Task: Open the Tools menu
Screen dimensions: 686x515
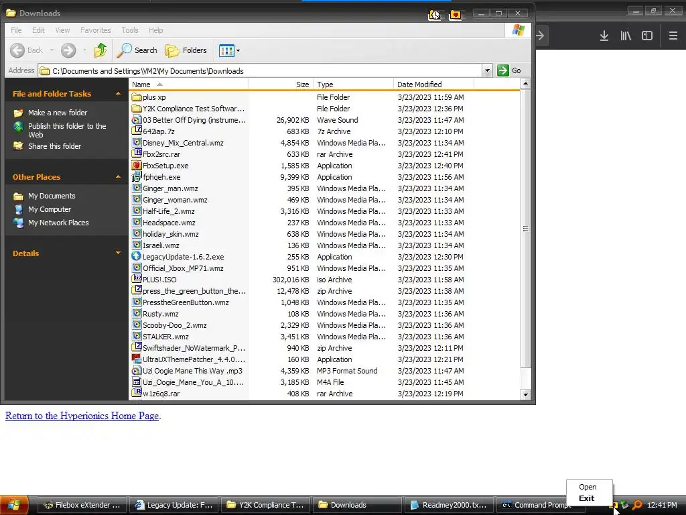Action: point(129,30)
